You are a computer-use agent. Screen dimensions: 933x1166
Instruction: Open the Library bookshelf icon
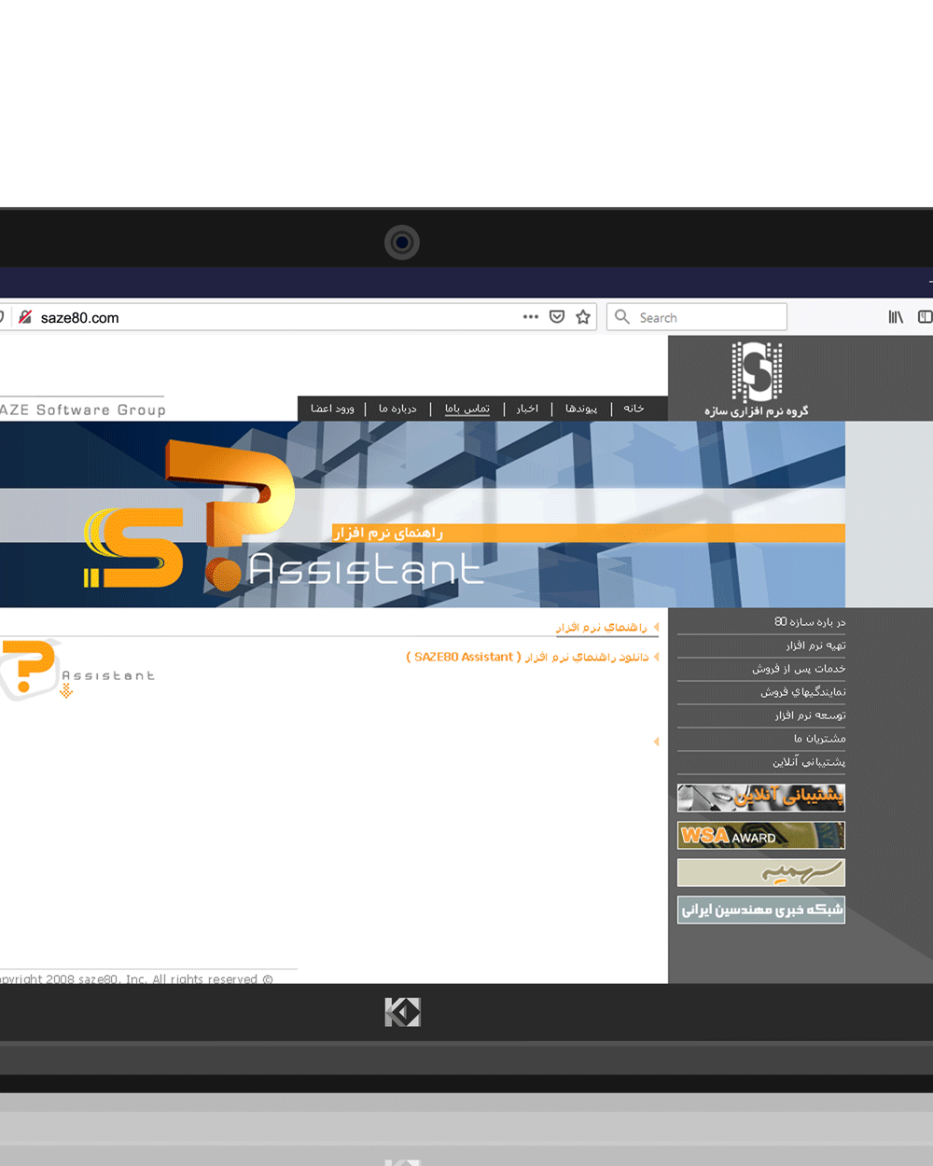tap(896, 317)
